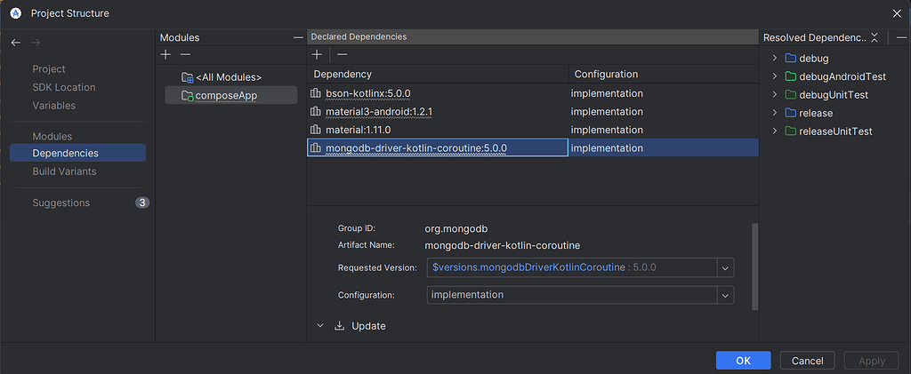Click the Update download icon
Screen dimensions: 911x374
(x=339, y=326)
